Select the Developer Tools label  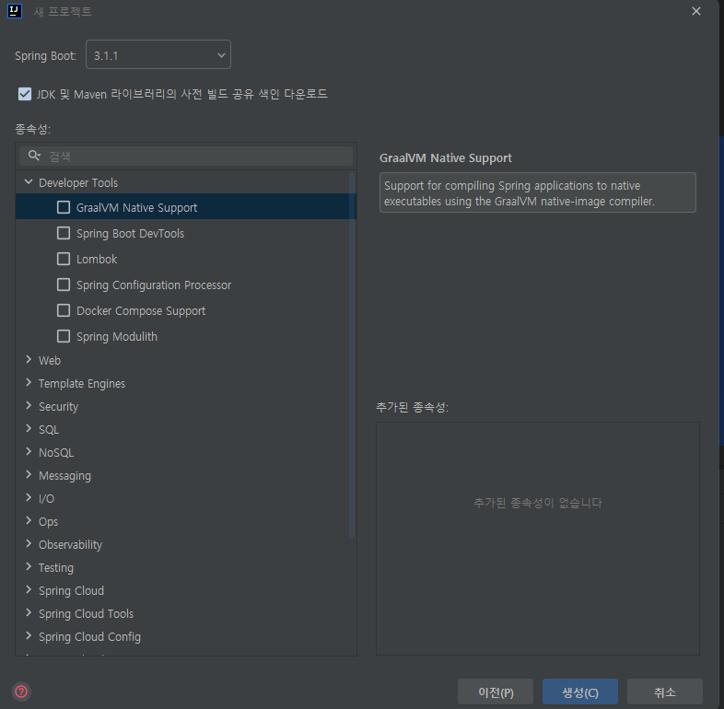(x=78, y=183)
